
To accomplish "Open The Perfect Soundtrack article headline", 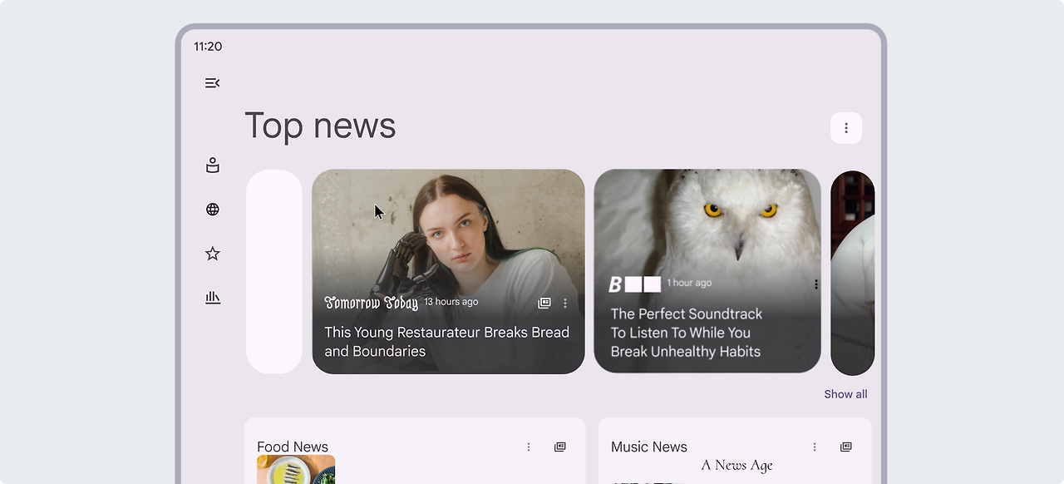I will tap(686, 333).
